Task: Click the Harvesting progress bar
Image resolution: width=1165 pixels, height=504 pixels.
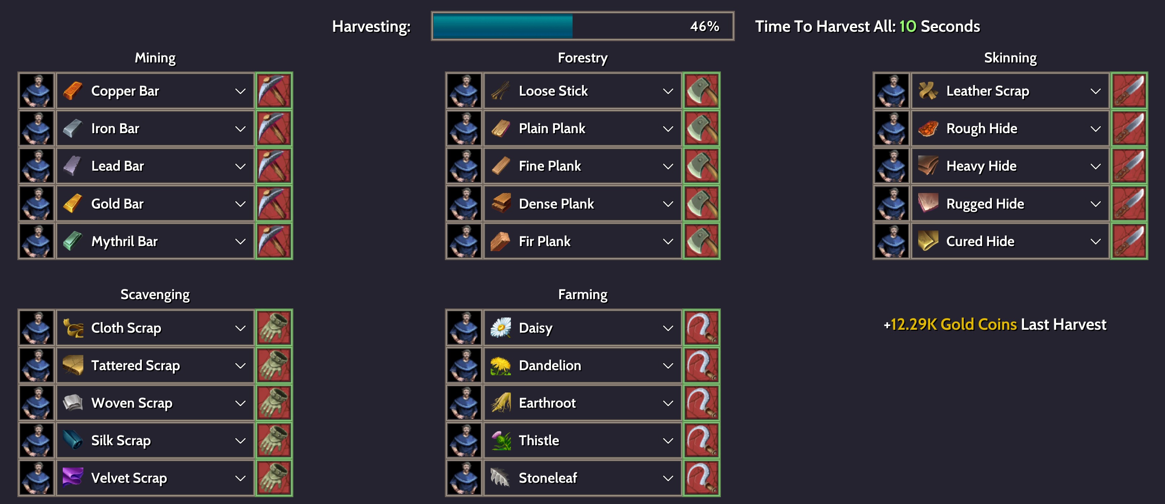Action: click(582, 26)
